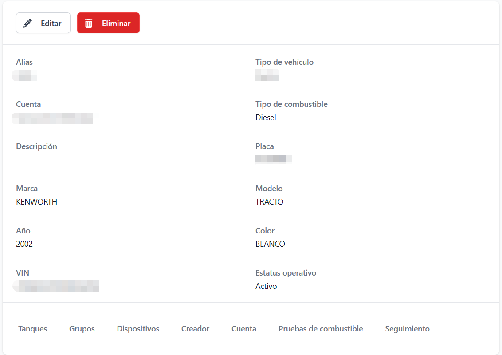Open the Seguimiento tab

tap(407, 328)
